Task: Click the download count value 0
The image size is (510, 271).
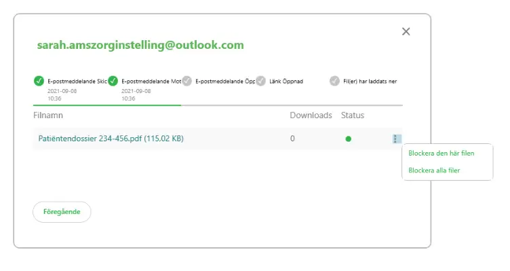Action: tap(292, 139)
